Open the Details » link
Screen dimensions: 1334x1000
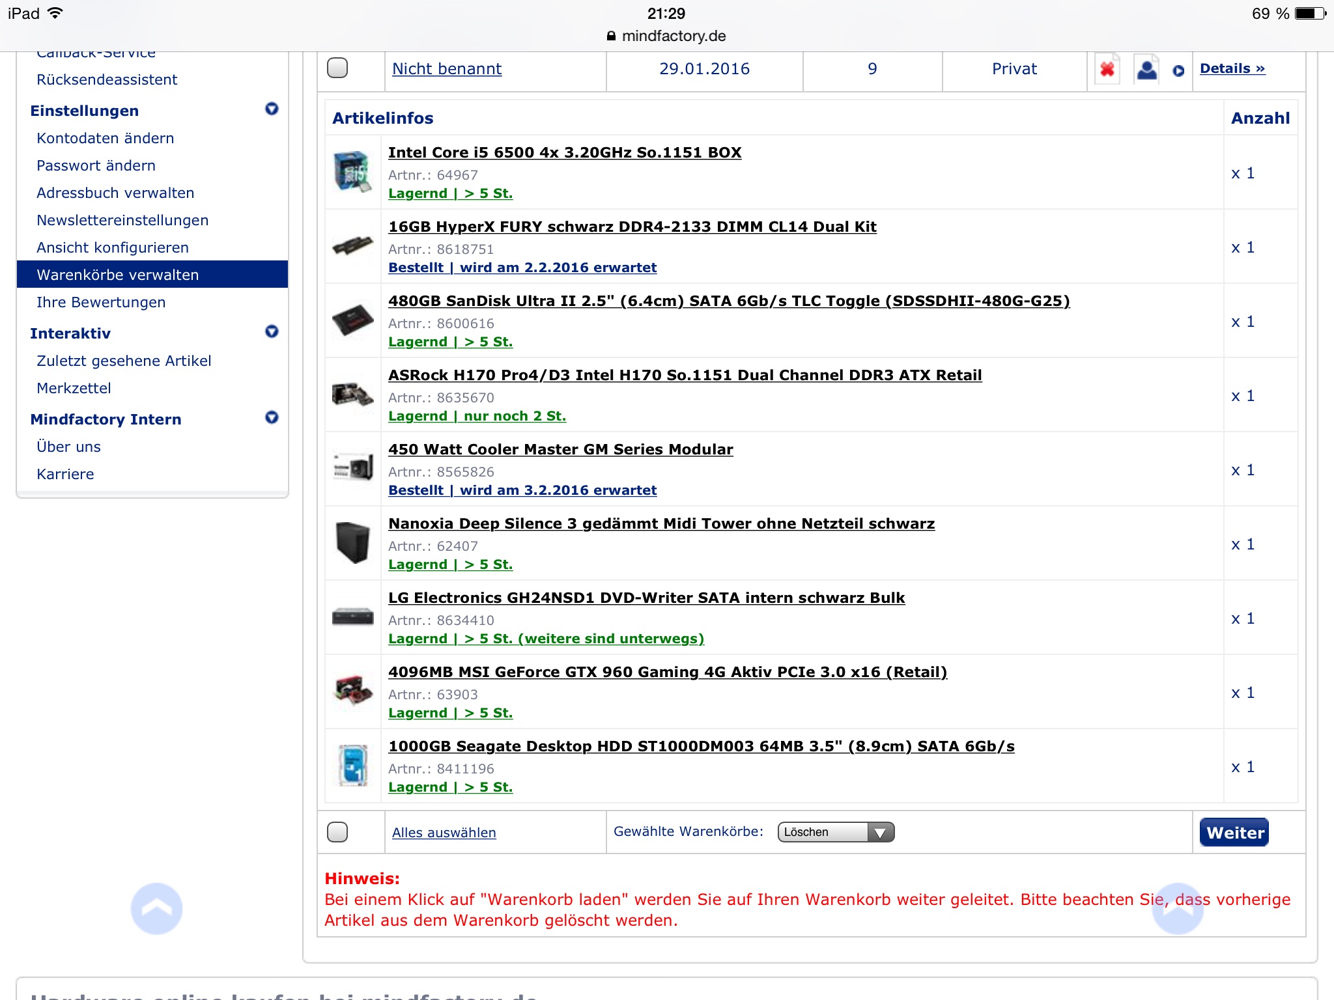(x=1232, y=68)
